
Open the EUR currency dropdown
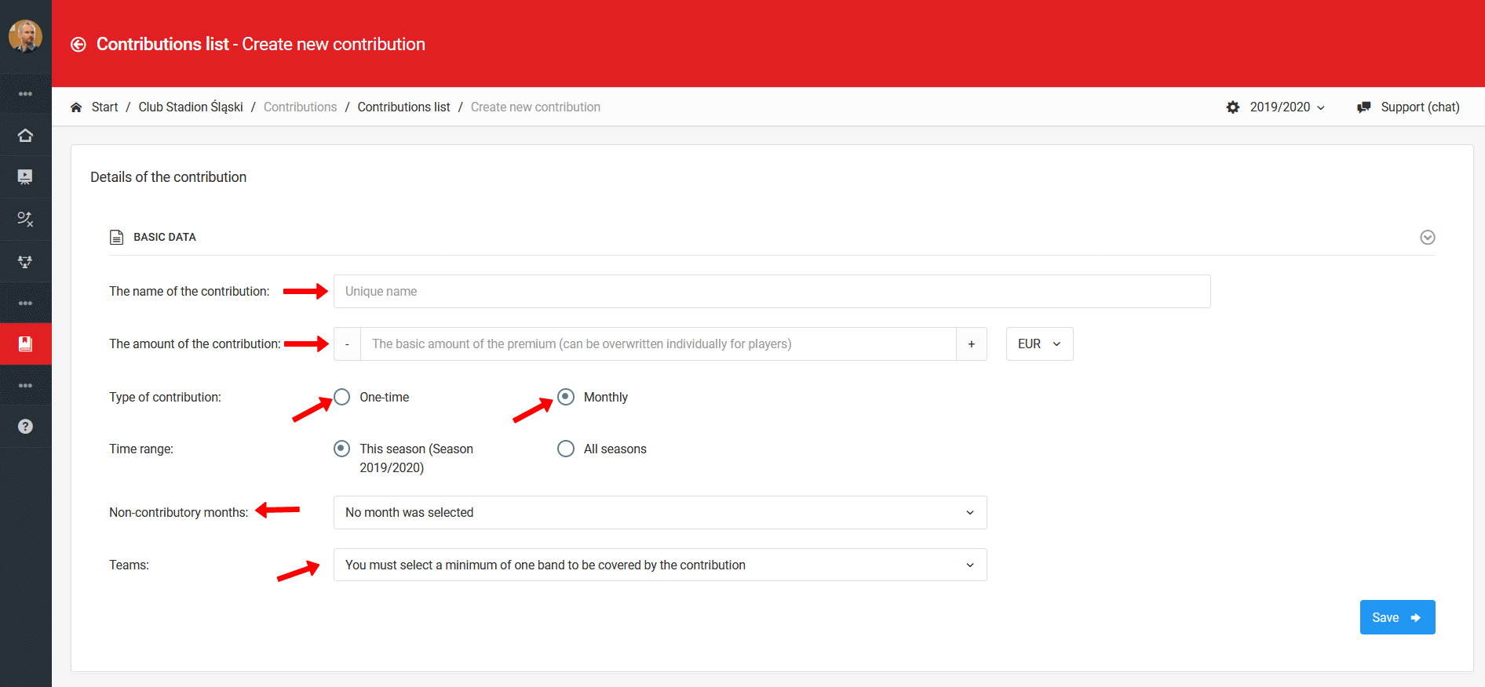click(1039, 344)
